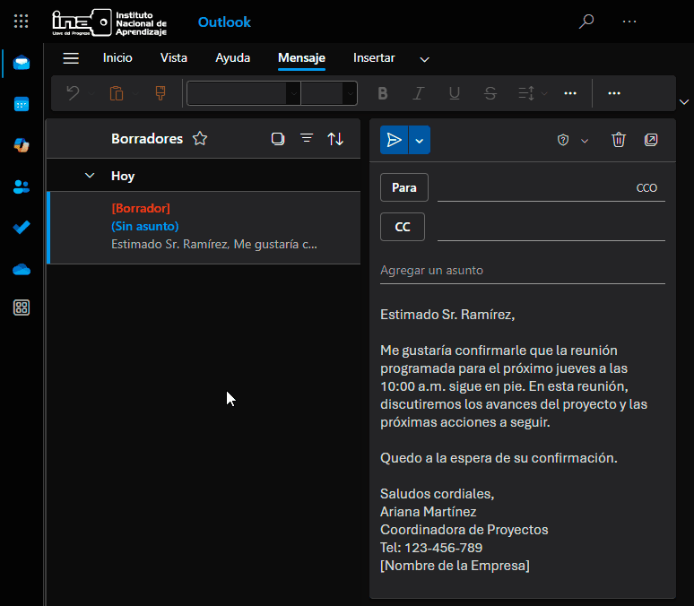This screenshot has width=694, height=606.
Task: Toggle Italic formatting
Action: 418,93
